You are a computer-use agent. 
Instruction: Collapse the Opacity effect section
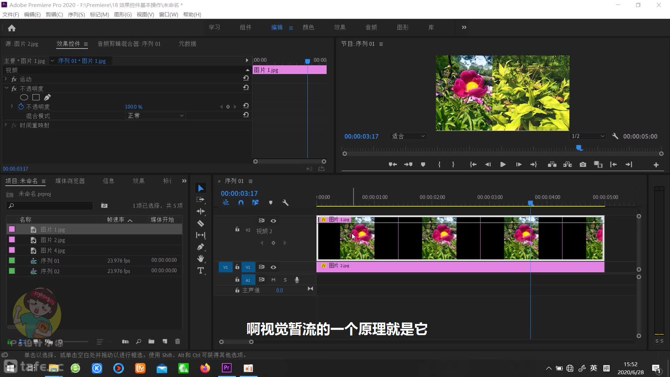click(6, 88)
